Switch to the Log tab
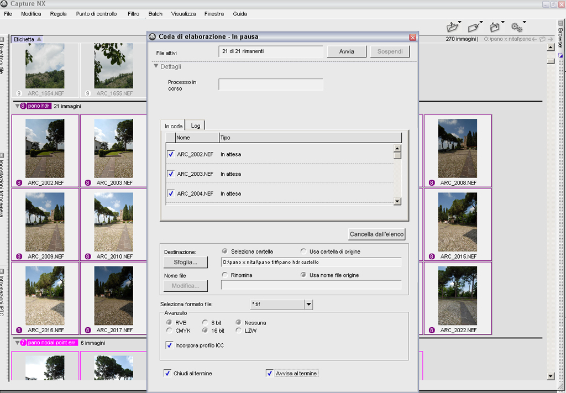This screenshot has height=393, width=566. pyautogui.click(x=196, y=126)
